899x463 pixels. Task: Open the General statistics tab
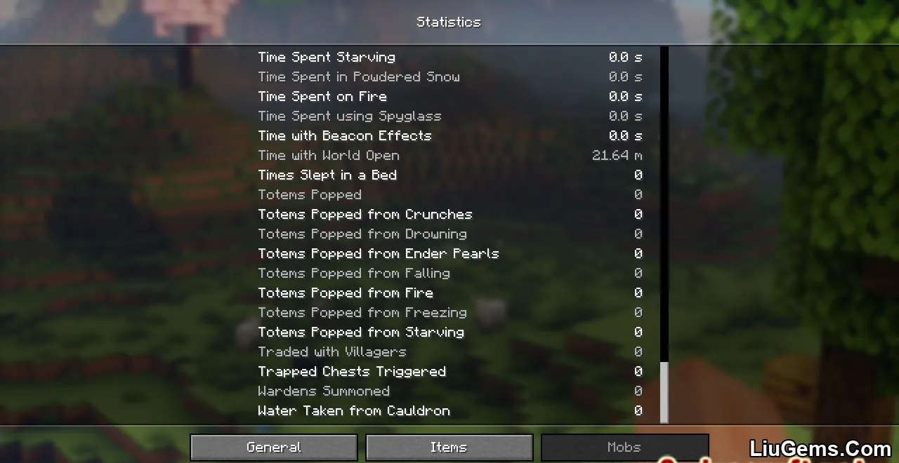click(x=274, y=448)
